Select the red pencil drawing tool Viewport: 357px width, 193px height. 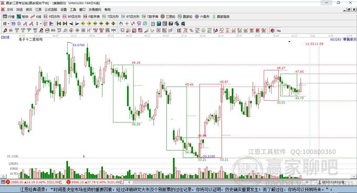click(x=5, y=31)
